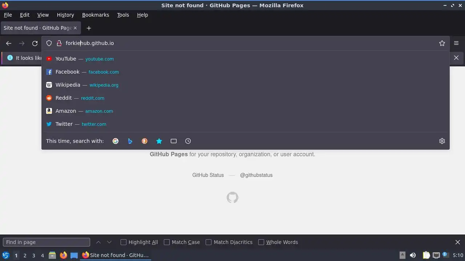
Task: Click the tray icon showing a notification badge
Action: (445, 255)
